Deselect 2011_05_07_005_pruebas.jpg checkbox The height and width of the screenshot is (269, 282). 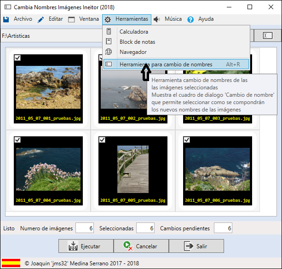102,140
